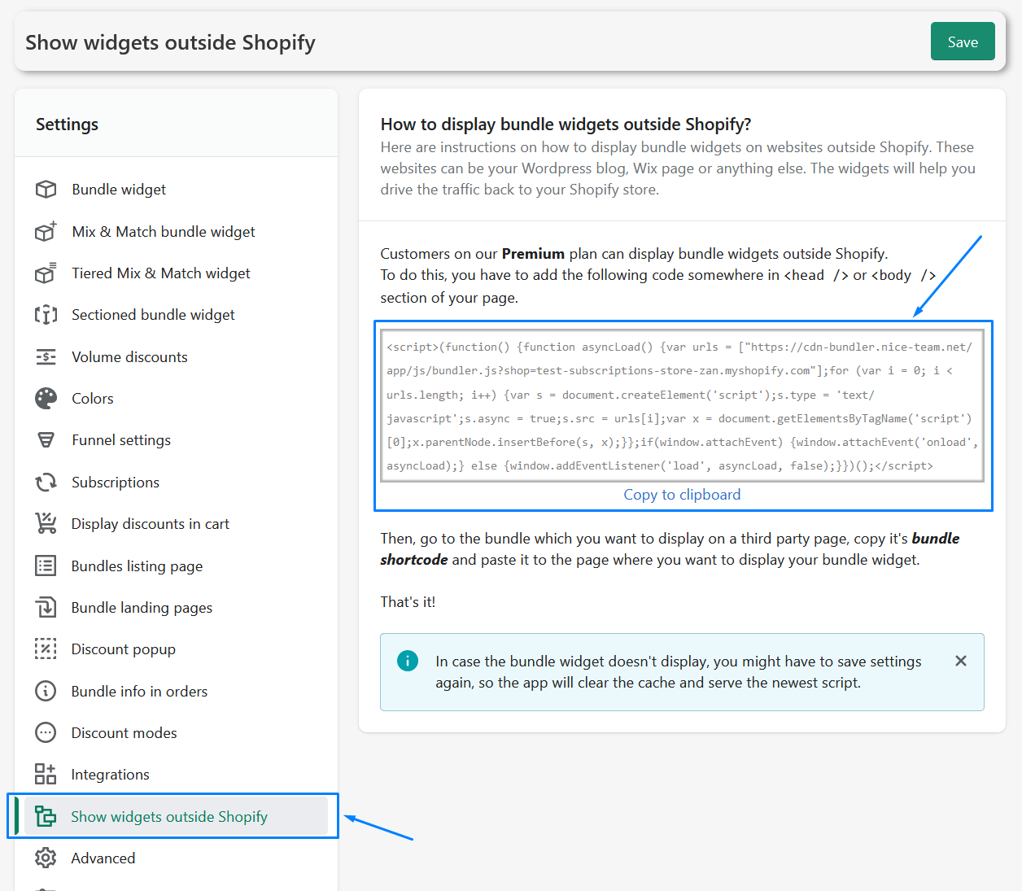Click the Volume discounts dollar icon
1022x891 pixels.
click(x=46, y=356)
